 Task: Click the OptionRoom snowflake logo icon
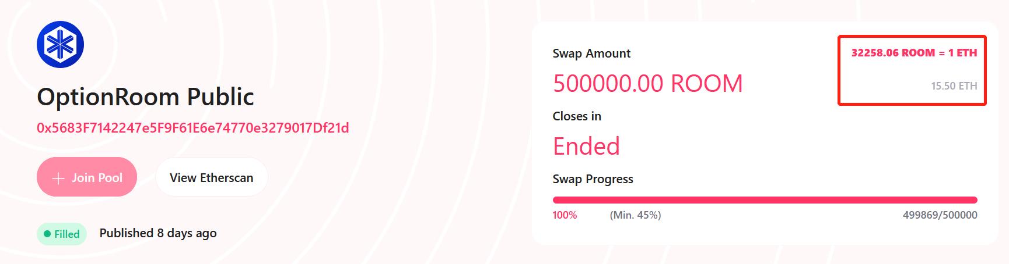coord(61,44)
